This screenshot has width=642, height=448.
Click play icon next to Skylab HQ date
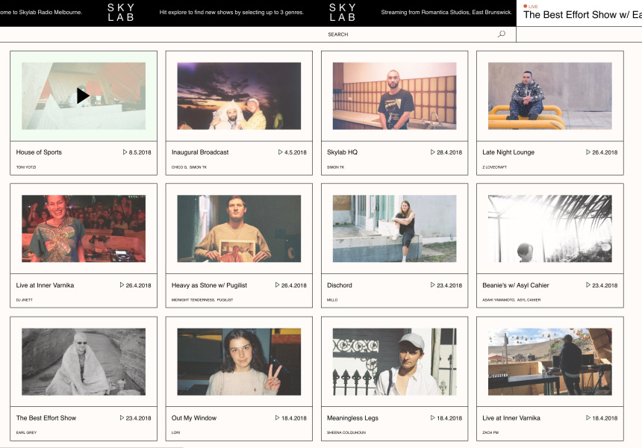click(x=433, y=152)
